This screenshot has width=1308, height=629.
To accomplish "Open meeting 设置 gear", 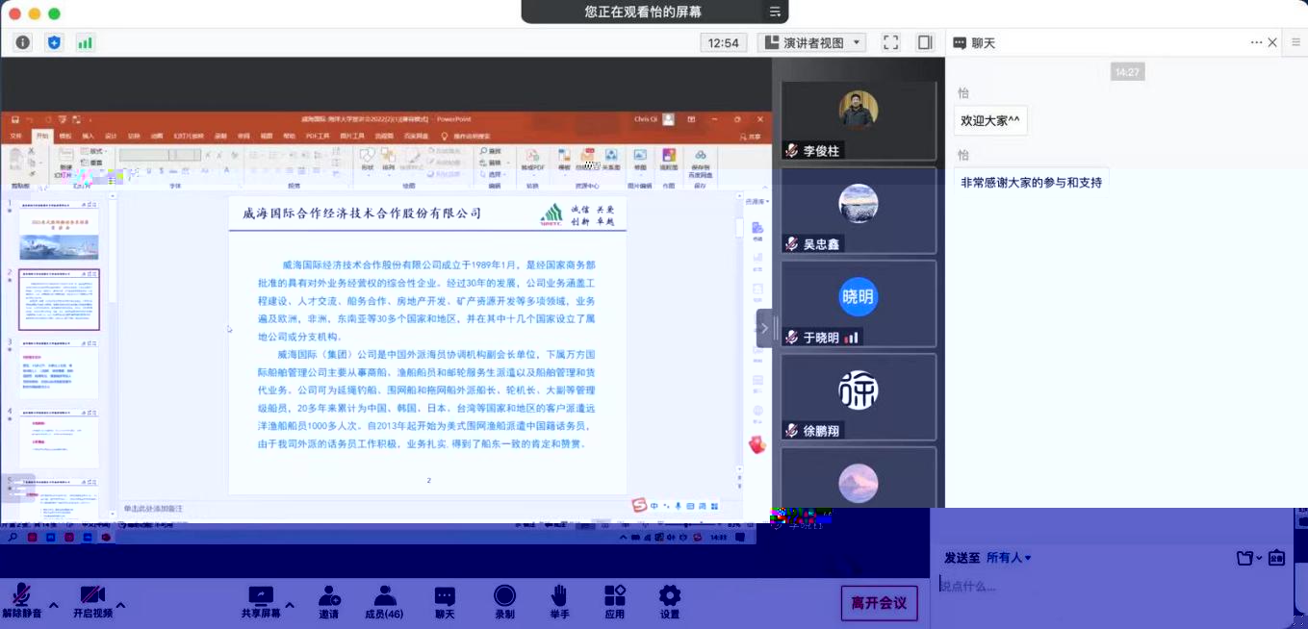I will point(670,602).
